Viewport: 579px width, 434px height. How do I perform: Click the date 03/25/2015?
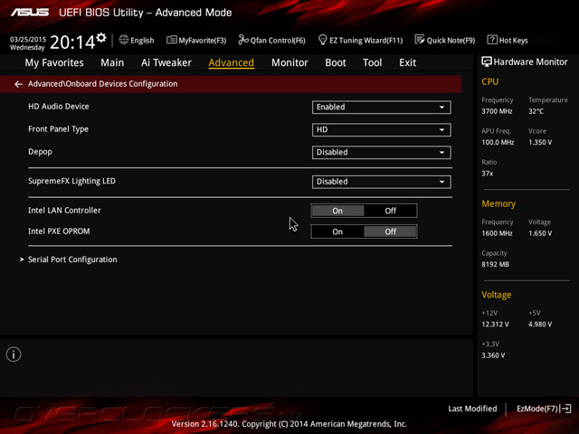pyautogui.click(x=28, y=39)
